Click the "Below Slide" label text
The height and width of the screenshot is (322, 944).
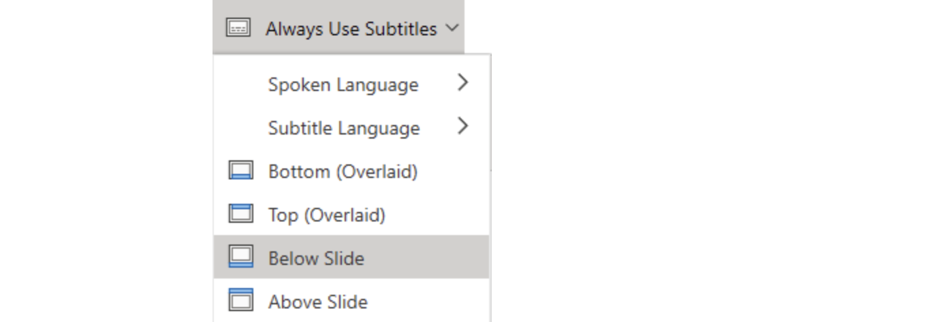click(316, 258)
